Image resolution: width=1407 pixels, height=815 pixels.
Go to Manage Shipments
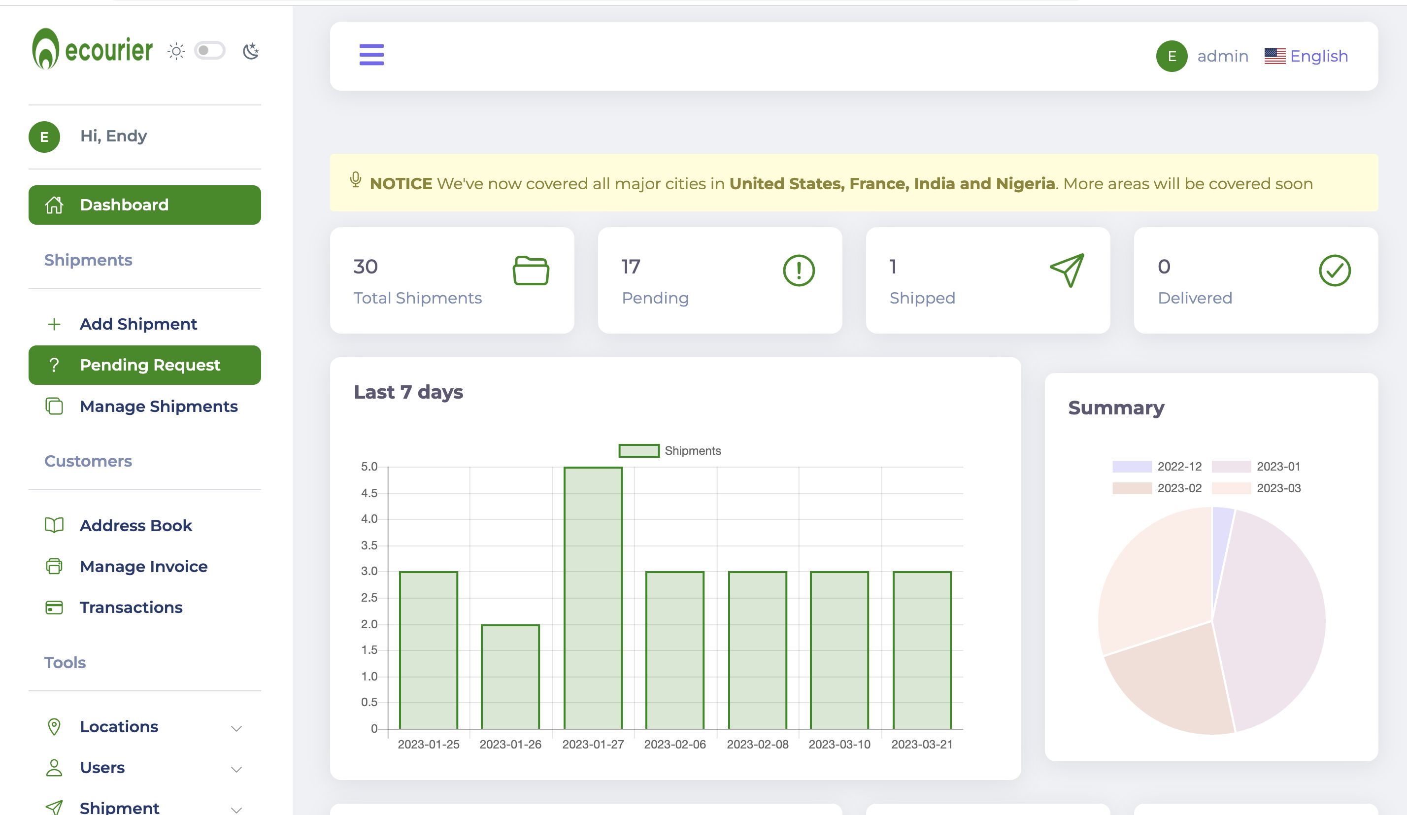click(159, 406)
